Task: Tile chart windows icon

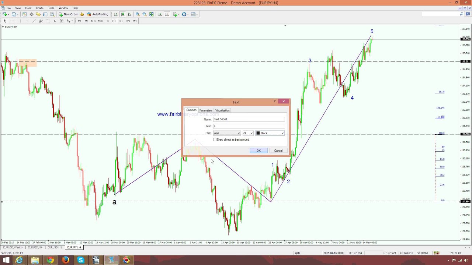Action: pyautogui.click(x=152, y=14)
